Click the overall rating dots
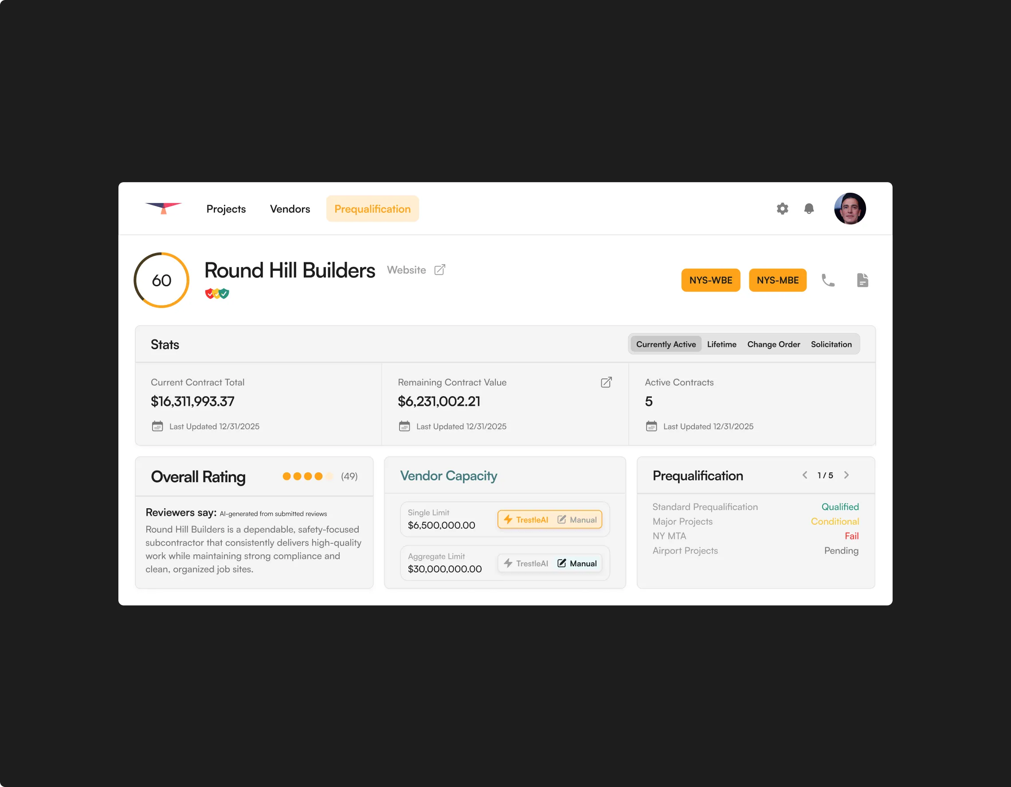 click(x=307, y=476)
